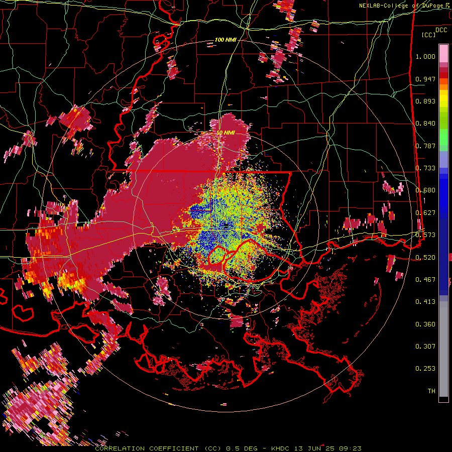Image resolution: width=452 pixels, height=452 pixels.
Task: Click the DCC label above the color scale
Action: pyautogui.click(x=441, y=30)
